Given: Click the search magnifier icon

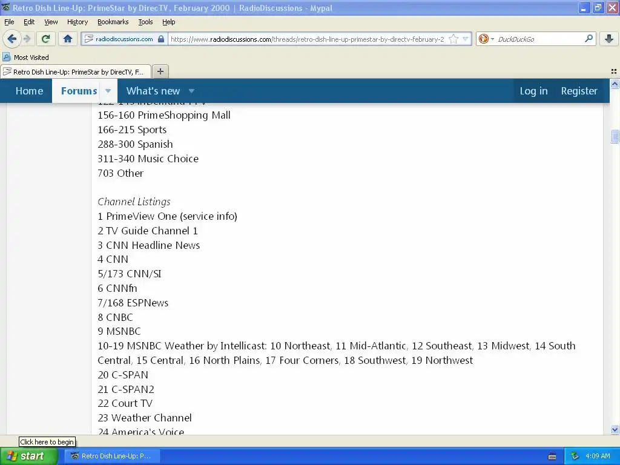Looking at the screenshot, I should 589,38.
